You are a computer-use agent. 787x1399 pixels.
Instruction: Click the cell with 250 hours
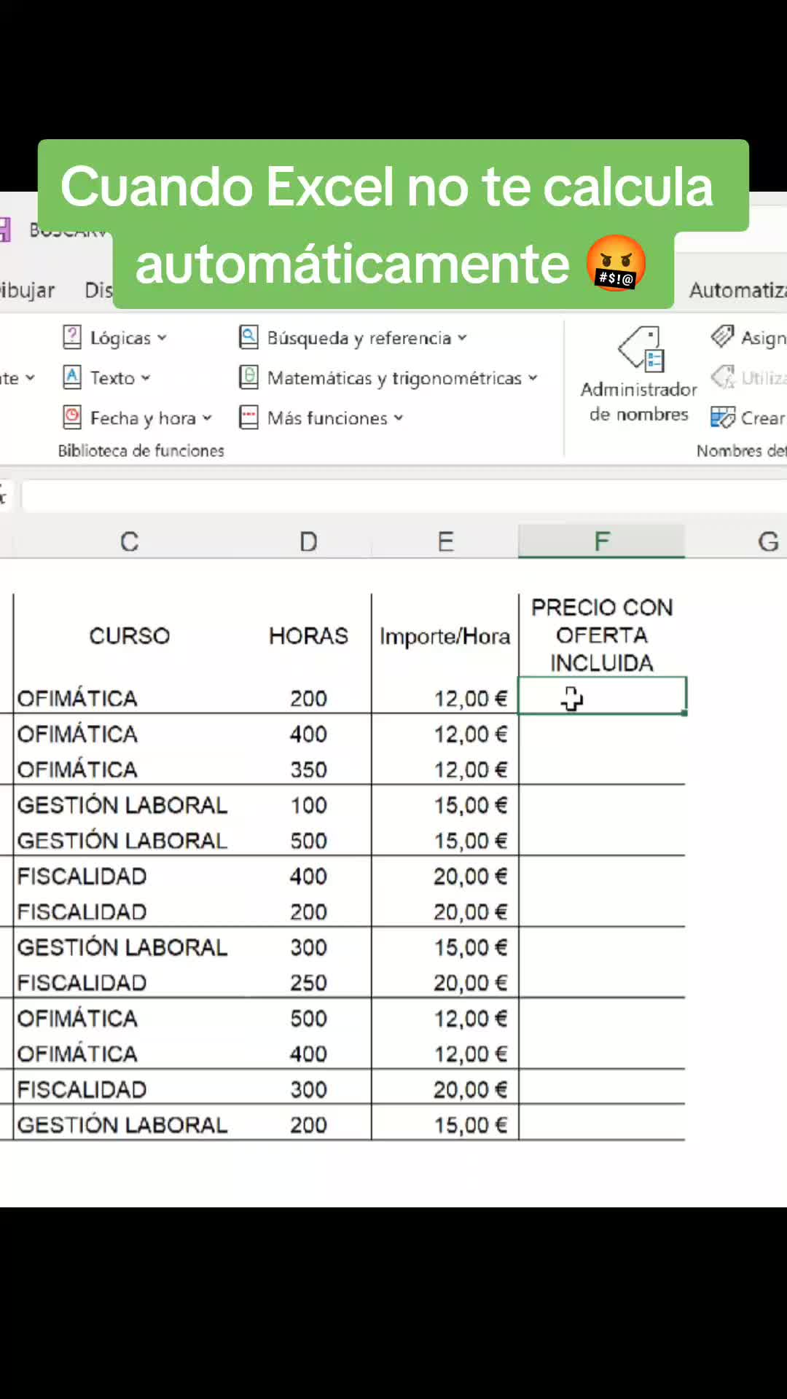[308, 982]
